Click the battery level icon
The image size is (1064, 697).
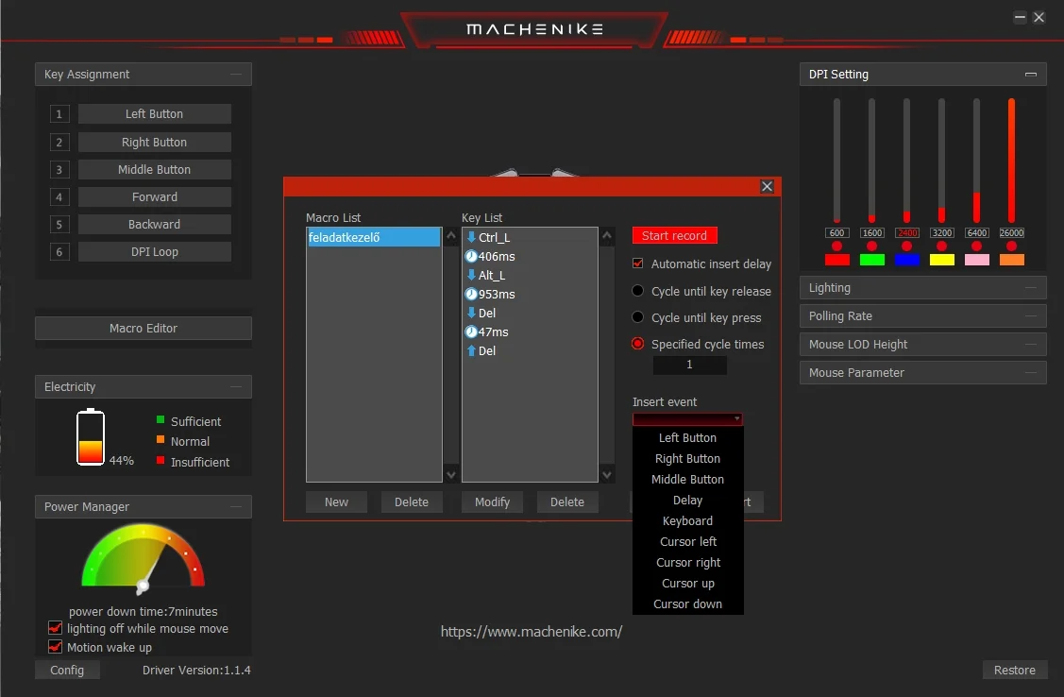point(91,437)
